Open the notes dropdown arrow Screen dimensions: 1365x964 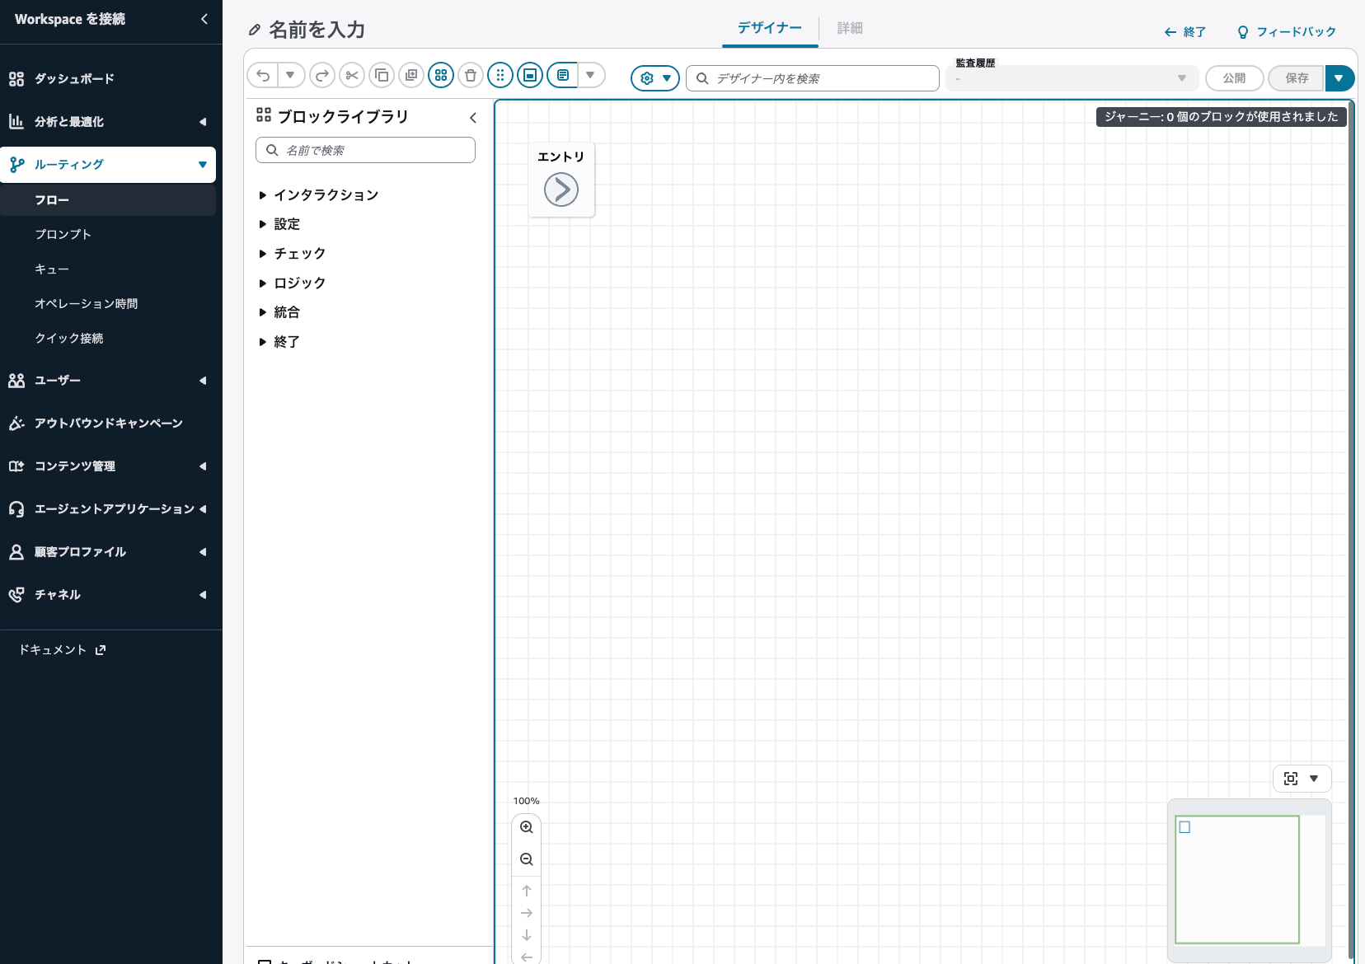[x=590, y=76]
